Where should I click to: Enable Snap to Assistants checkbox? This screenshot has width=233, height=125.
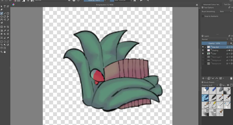pyautogui.click(x=203, y=16)
